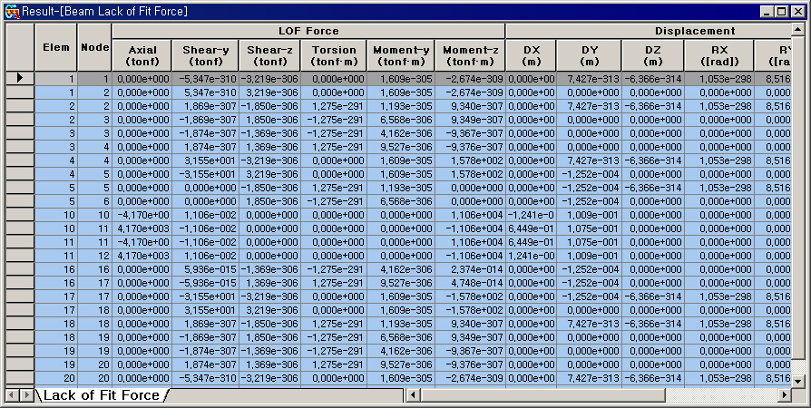The width and height of the screenshot is (811, 408).
Task: Click the horizontal scrollbar left arrow
Action: click(413, 395)
